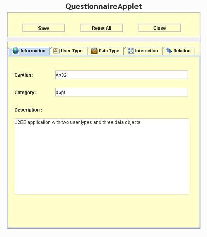Select the Interaction tab label
207x237 pixels.
pos(147,51)
